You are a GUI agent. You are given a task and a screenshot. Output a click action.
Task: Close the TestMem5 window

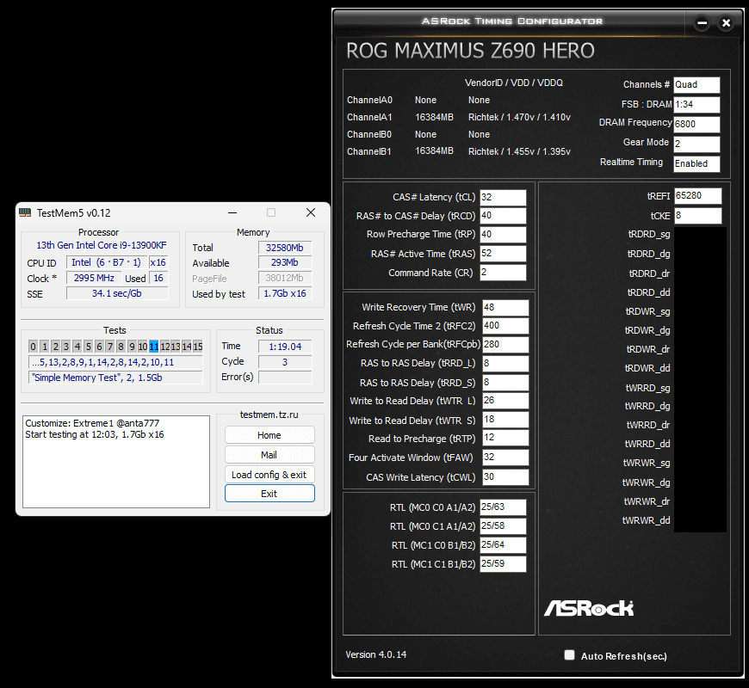click(x=311, y=212)
